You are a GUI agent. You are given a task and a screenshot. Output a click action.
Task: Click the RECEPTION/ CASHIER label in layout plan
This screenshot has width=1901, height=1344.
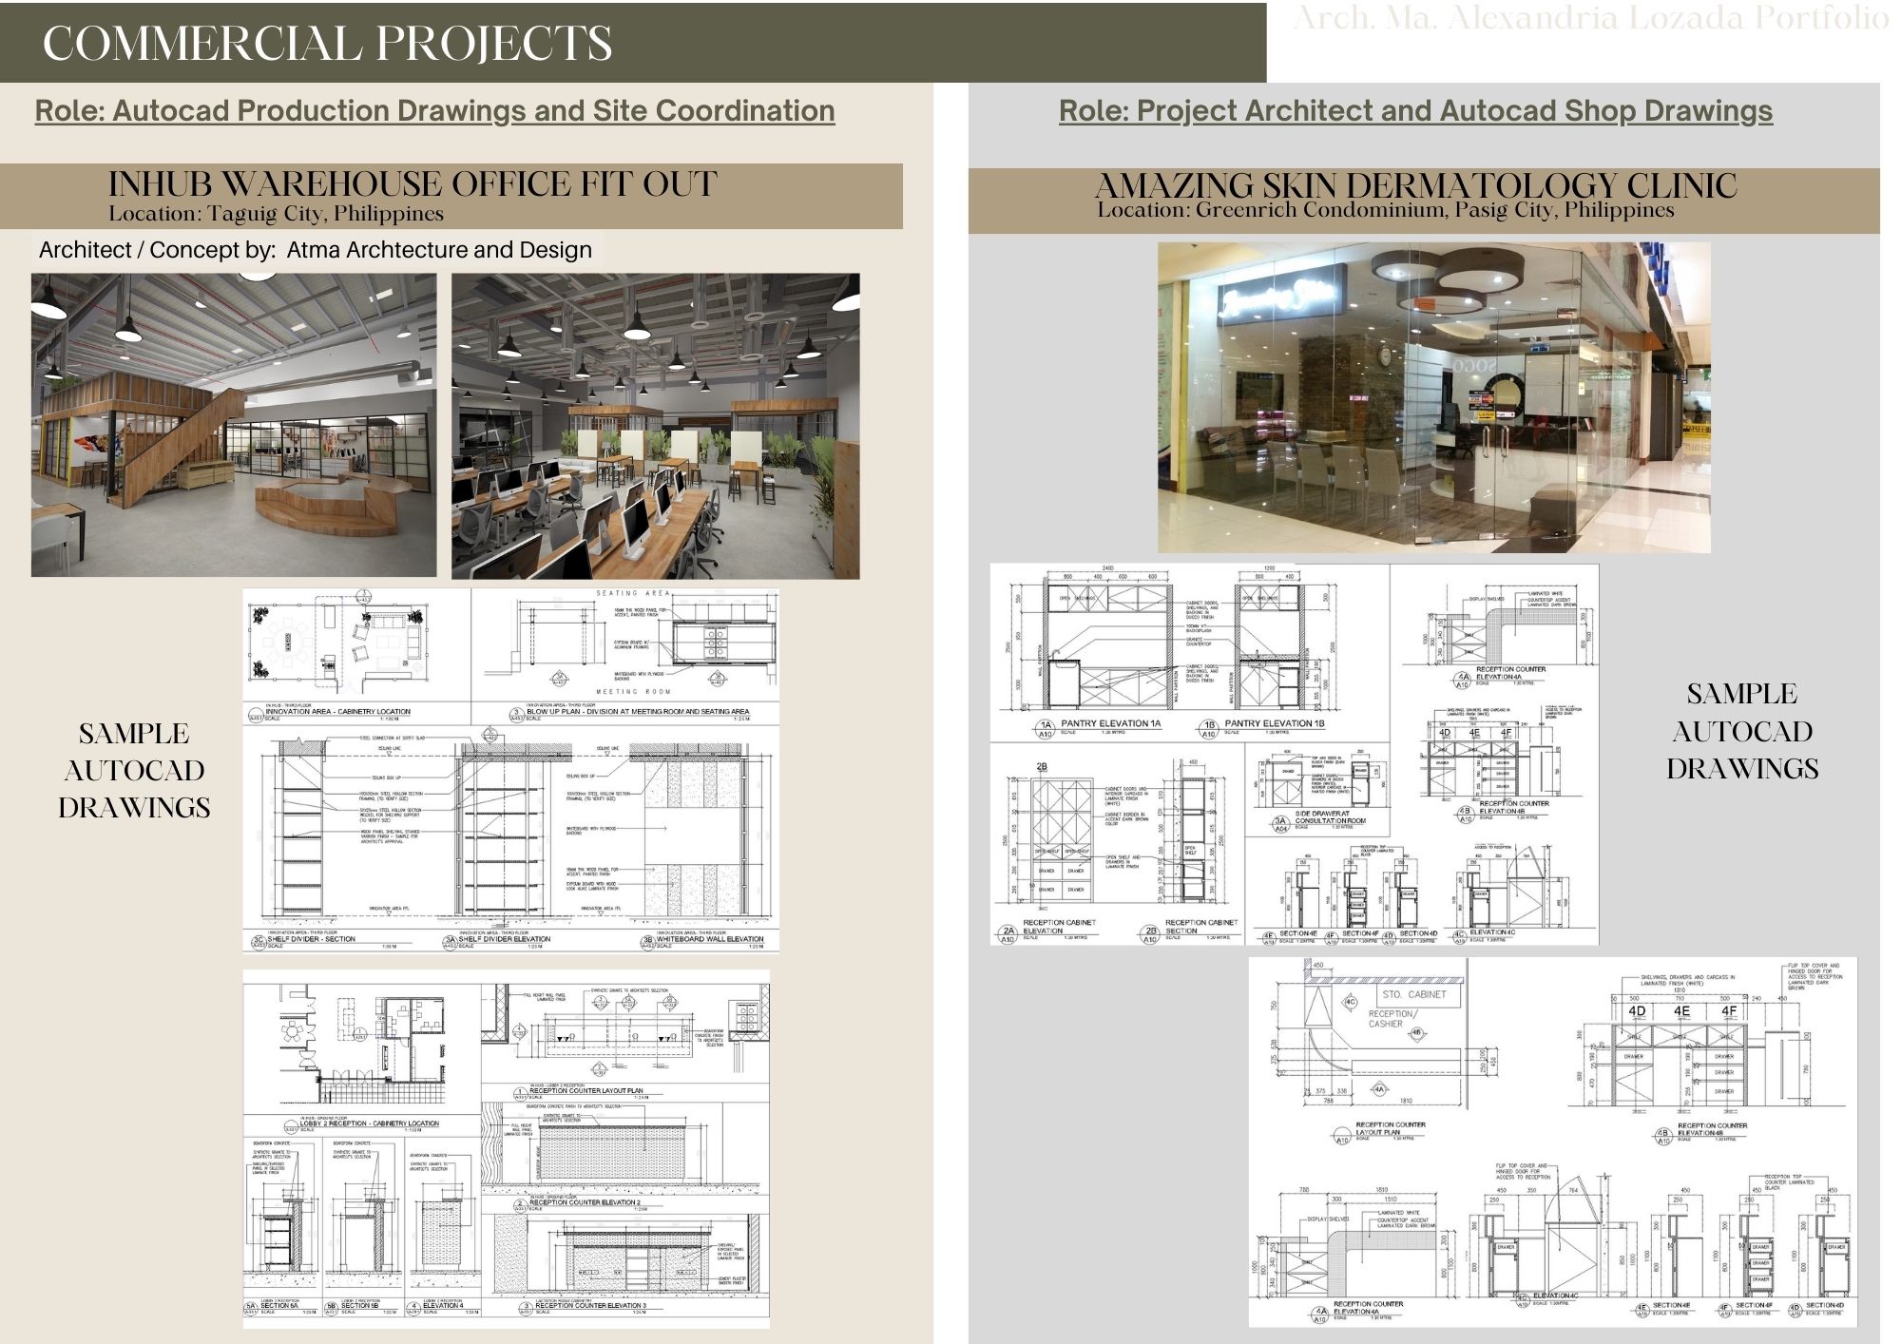point(1391,1019)
